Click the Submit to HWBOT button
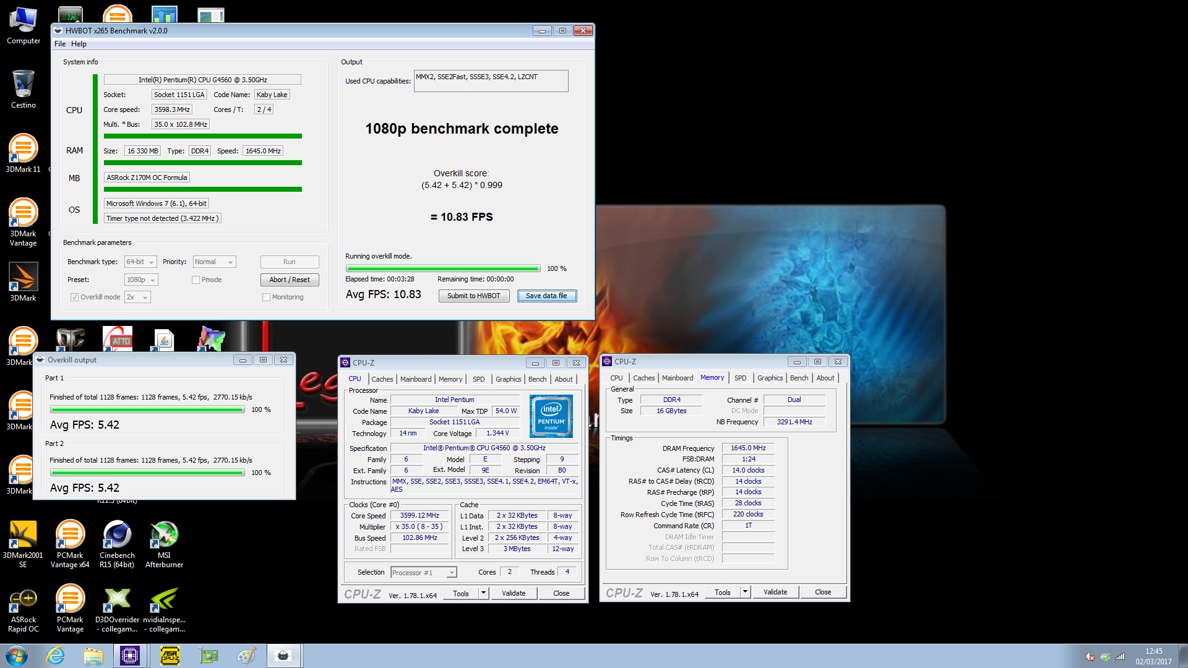The width and height of the screenshot is (1188, 668). (x=474, y=296)
